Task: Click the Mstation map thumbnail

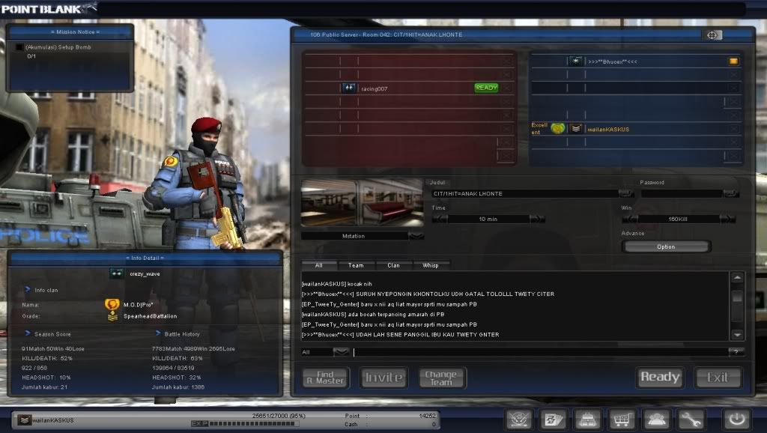Action: tap(362, 202)
